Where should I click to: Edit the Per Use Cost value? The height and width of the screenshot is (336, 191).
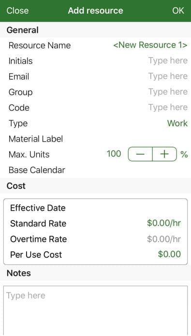click(169, 254)
